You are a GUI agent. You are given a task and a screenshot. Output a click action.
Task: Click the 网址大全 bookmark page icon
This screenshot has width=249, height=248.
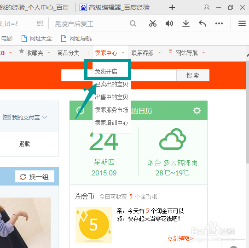pyautogui.click(x=24, y=39)
